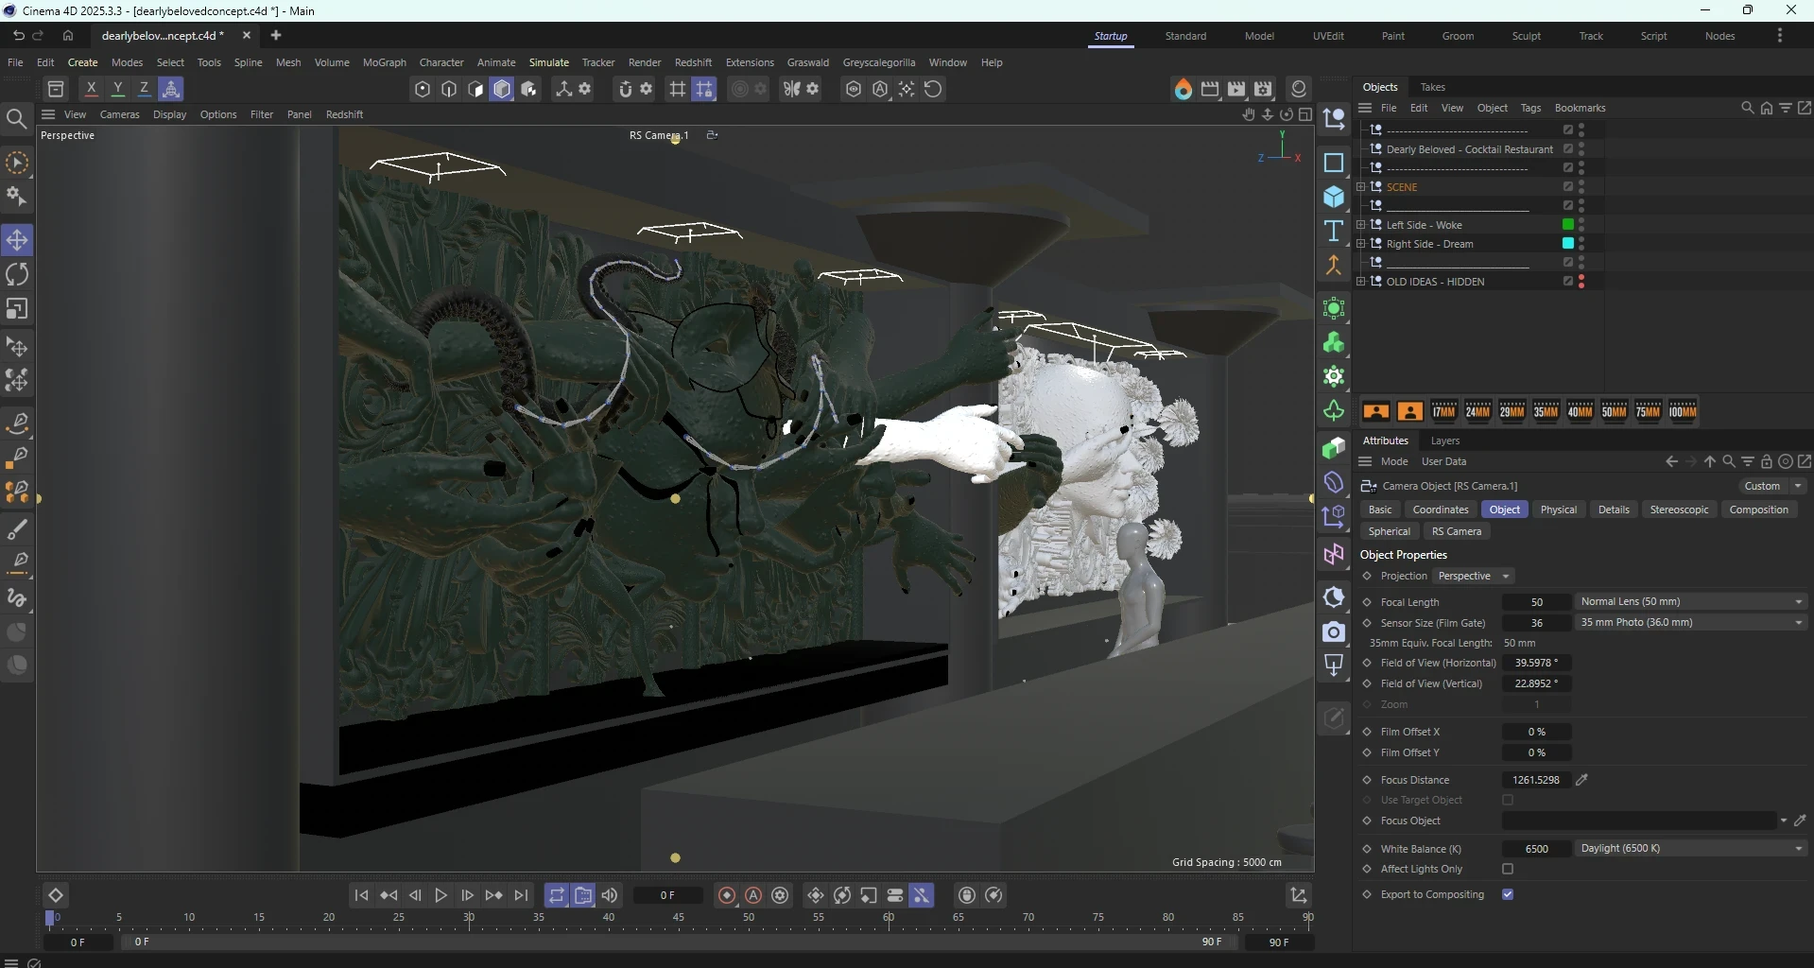Select the Rotate tool
The image size is (1814, 968).
[17, 275]
